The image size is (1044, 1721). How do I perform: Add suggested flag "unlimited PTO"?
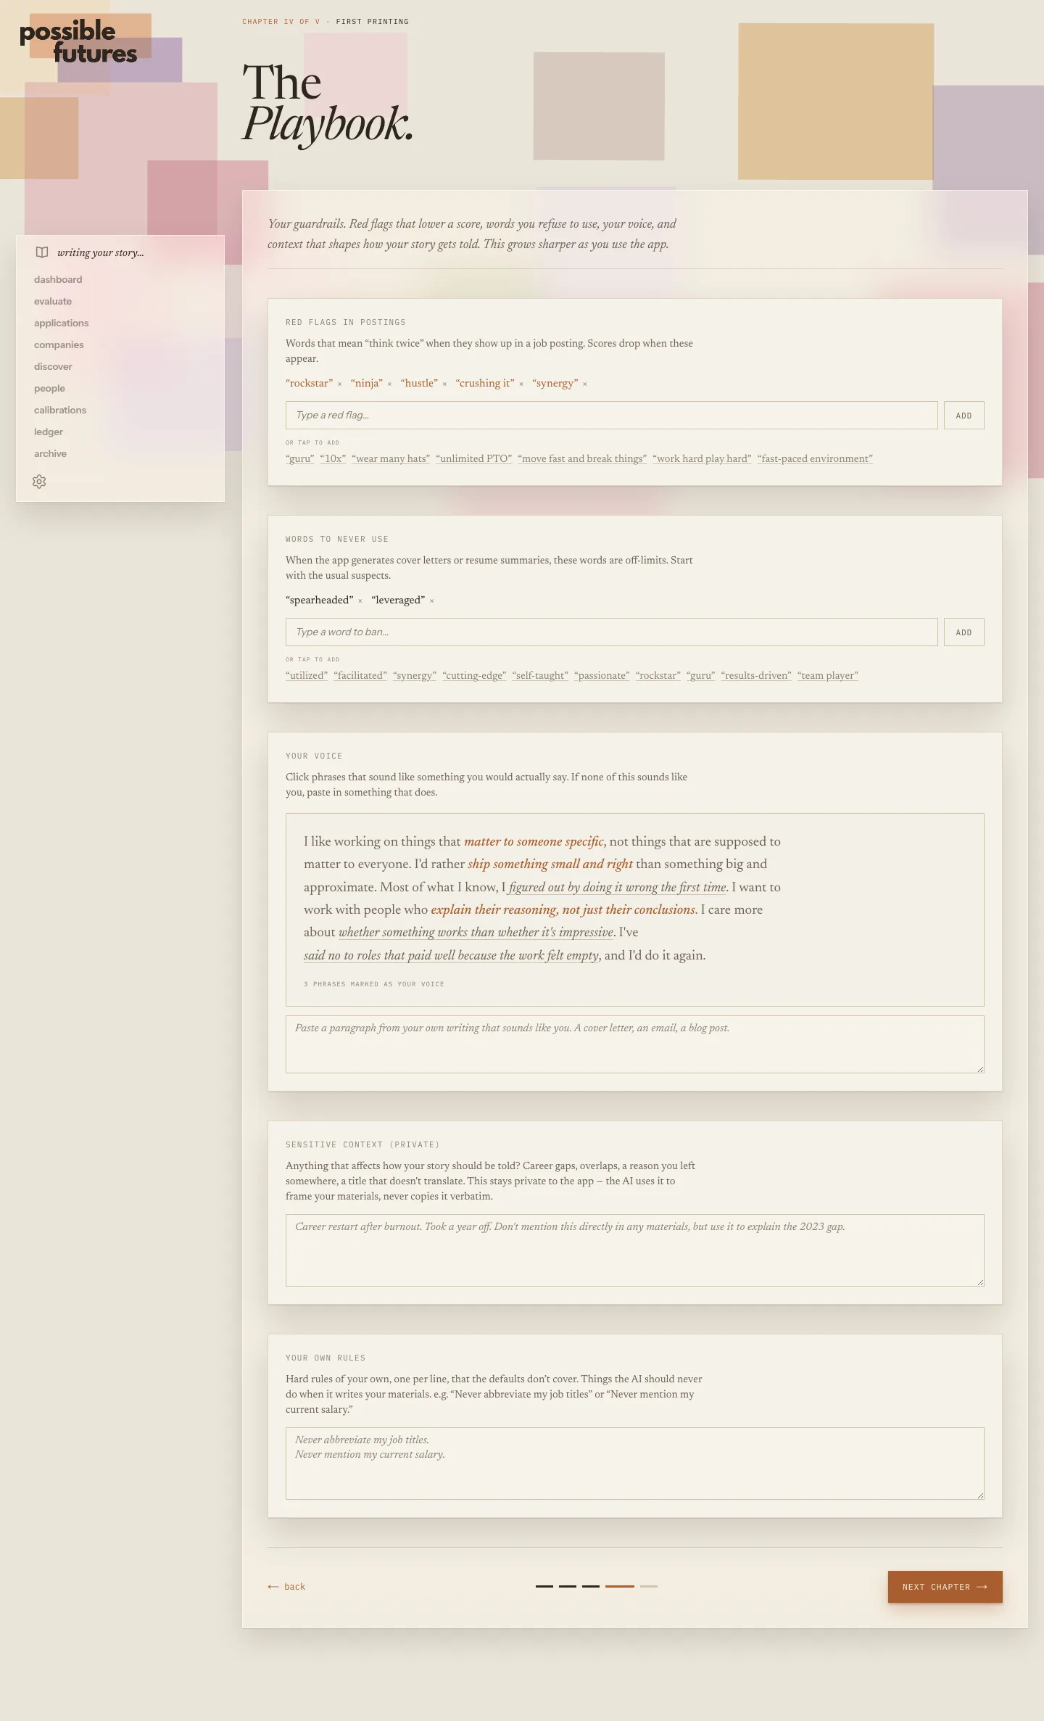pyautogui.click(x=474, y=458)
